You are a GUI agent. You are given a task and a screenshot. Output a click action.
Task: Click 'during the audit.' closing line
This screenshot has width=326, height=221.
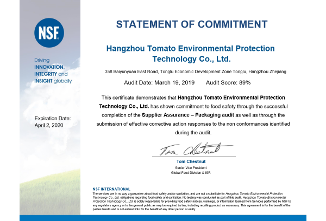pos(193,133)
